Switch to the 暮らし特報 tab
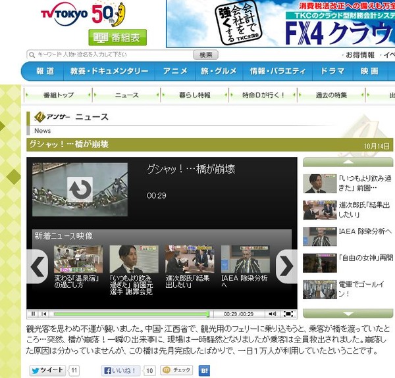The height and width of the screenshot is (378, 395). [194, 95]
